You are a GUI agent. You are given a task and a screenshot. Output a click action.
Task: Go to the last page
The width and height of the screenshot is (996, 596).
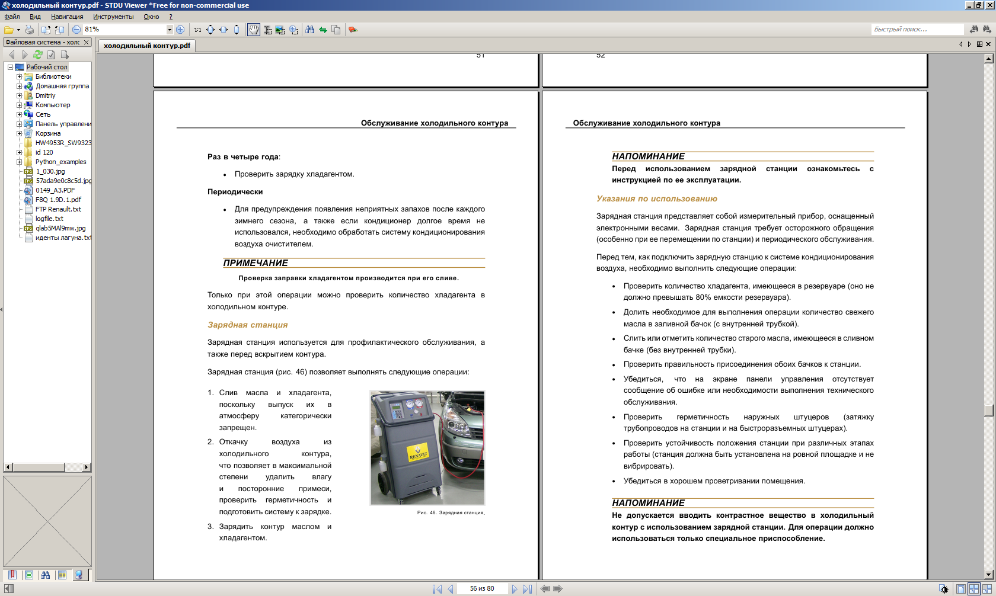tap(527, 589)
